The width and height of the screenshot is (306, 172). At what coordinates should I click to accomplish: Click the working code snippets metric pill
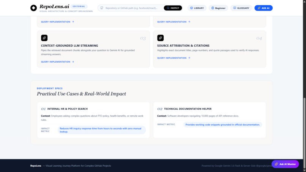point(222,125)
